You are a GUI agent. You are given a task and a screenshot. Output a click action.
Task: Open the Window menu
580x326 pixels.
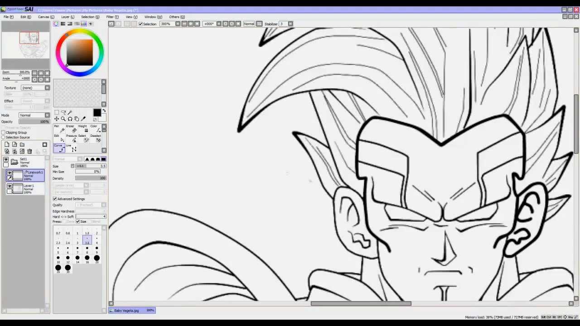[153, 17]
